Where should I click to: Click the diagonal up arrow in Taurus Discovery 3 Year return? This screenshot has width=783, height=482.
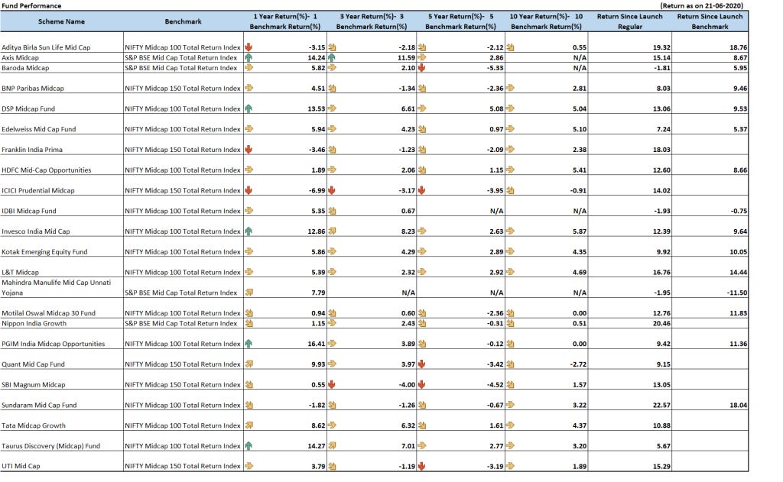point(332,445)
